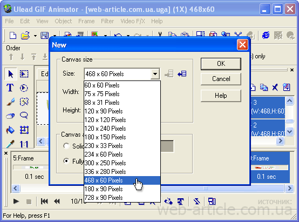Select the Fully transparent radio button
The width and height of the screenshot is (299, 222).
(66, 161)
